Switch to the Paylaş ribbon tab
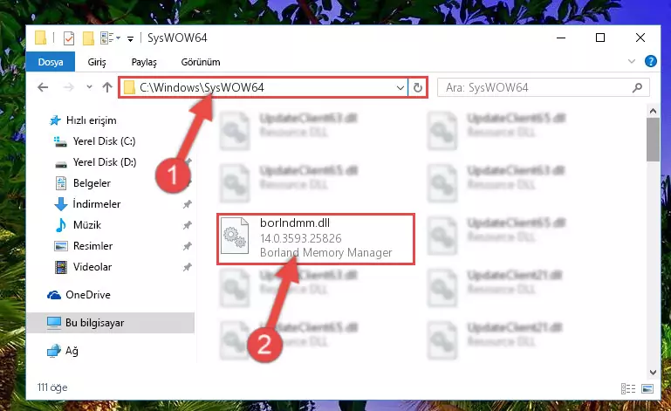The width and height of the screenshot is (671, 411). pyautogui.click(x=144, y=62)
